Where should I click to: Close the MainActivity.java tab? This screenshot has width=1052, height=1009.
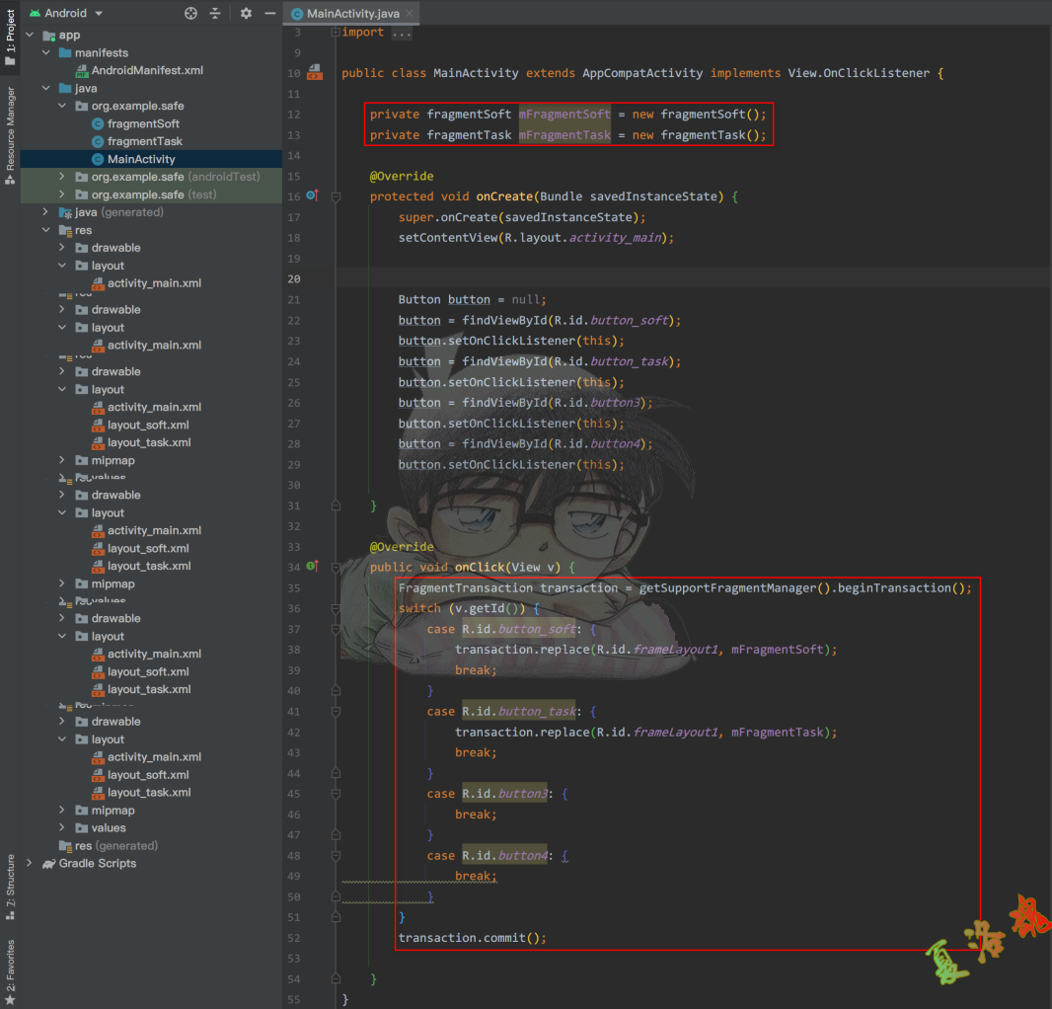(410, 13)
